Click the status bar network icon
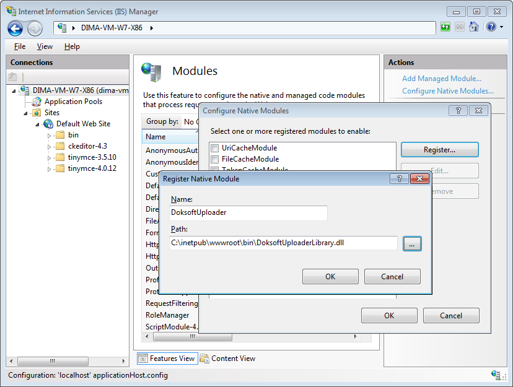The width and height of the screenshot is (513, 387). (496, 375)
